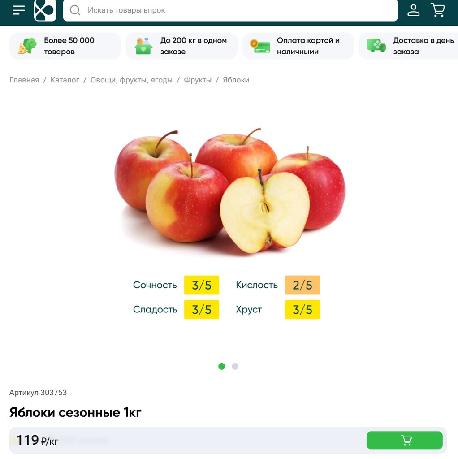
Task: Click the apples product image
Action: click(230, 191)
